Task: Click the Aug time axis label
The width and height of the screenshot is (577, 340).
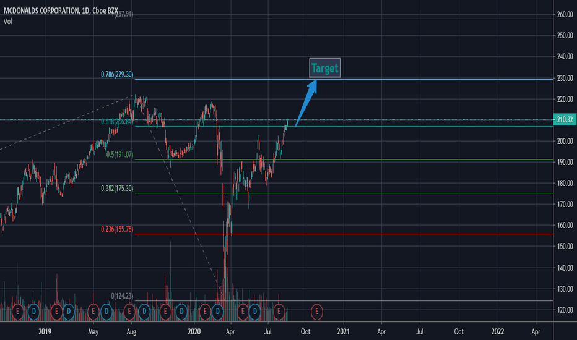Action: pyautogui.click(x=131, y=331)
